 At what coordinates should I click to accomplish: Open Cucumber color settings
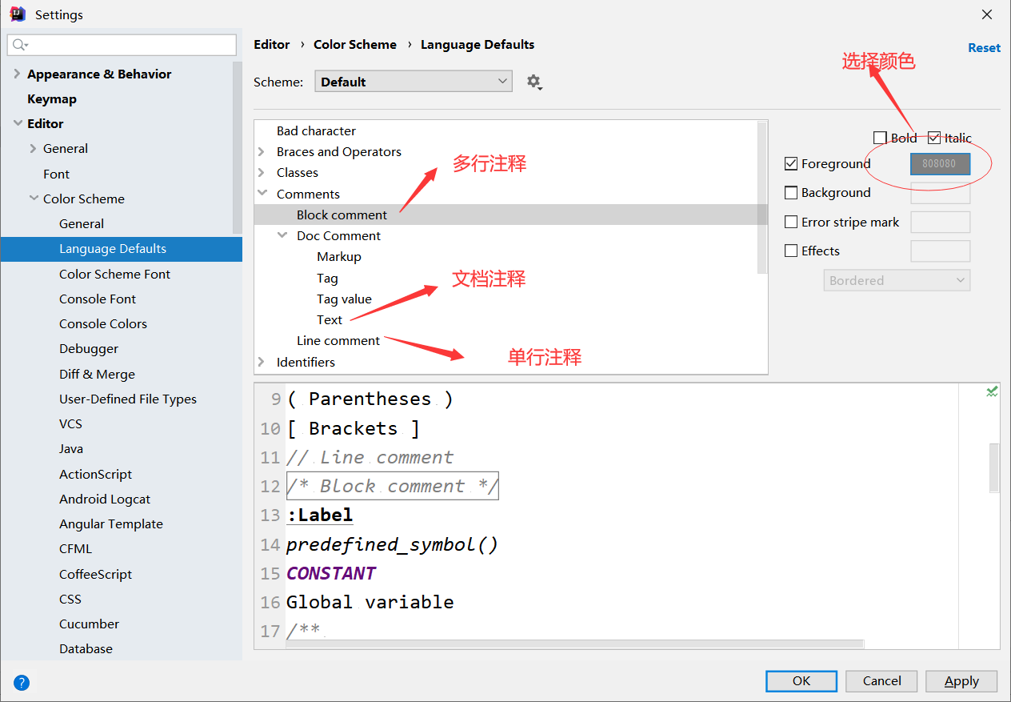(89, 624)
